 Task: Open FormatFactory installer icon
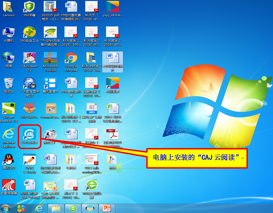50,111
